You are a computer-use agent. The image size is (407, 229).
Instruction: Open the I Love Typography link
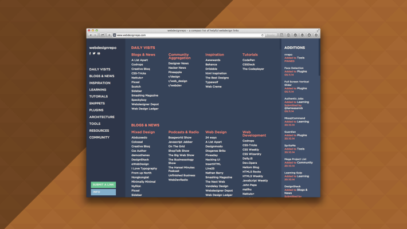coord(144,168)
